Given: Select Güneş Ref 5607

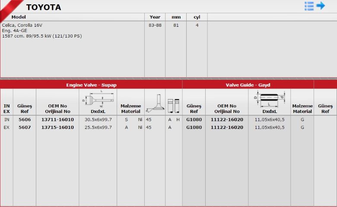Looking at the screenshot, I should click(25, 127).
